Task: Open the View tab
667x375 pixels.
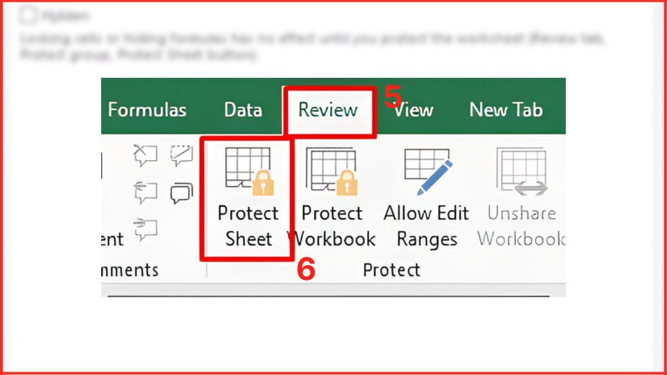Action: click(414, 109)
